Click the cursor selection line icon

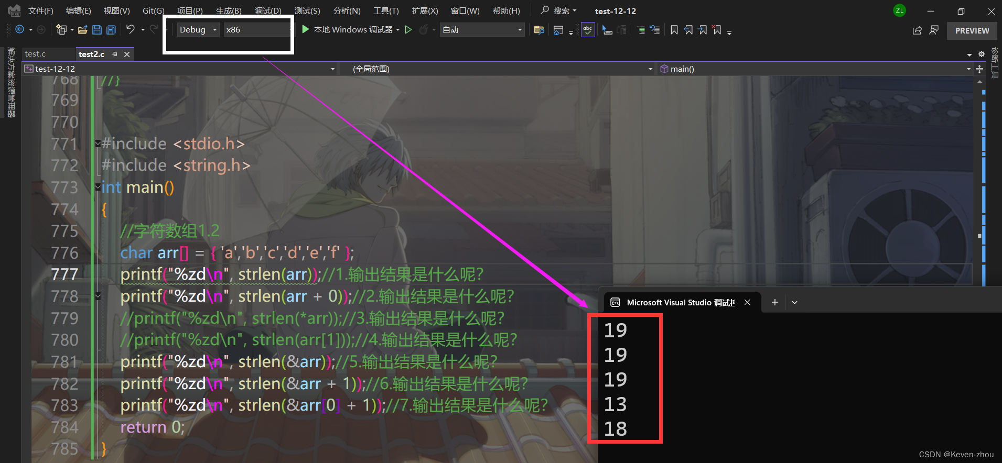(607, 30)
